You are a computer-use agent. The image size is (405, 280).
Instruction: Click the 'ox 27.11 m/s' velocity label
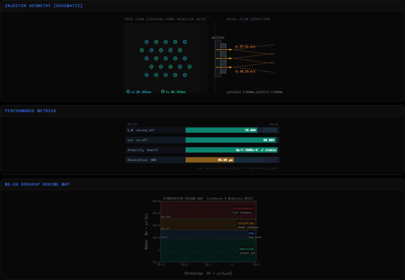coord(245,47)
